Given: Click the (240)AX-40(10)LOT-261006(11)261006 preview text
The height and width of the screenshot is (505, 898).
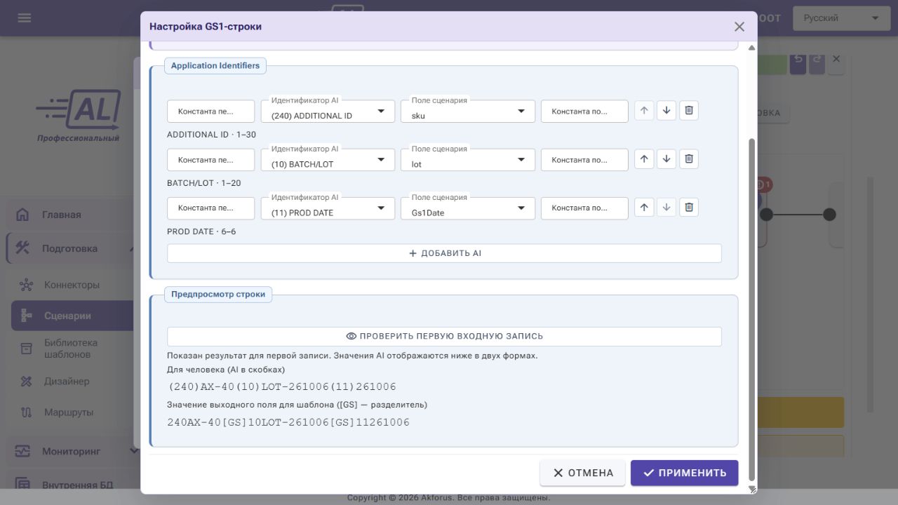Looking at the screenshot, I should (282, 386).
